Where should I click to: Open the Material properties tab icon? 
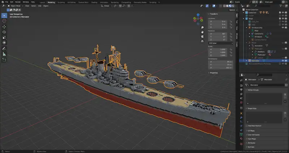pos(241,139)
